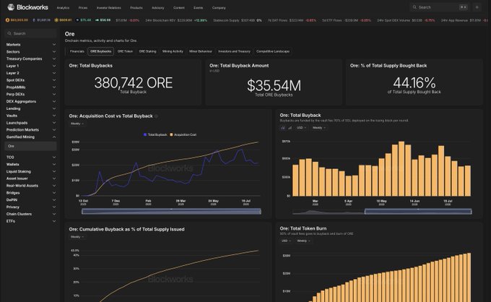Select the ORE Buybacks tab
This screenshot has height=302, width=491.
[101, 51]
